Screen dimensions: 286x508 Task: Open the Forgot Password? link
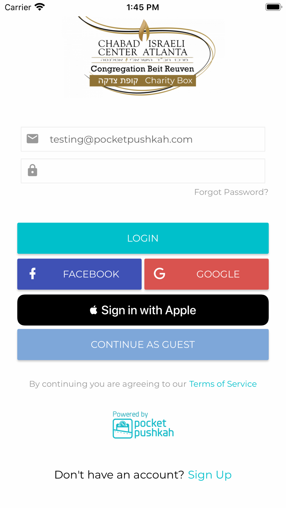(x=231, y=192)
